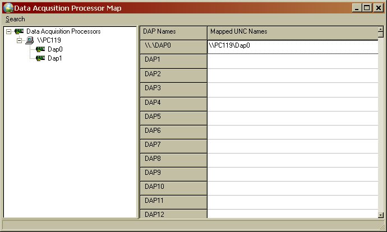Click the application globe icon in title bar

point(7,7)
